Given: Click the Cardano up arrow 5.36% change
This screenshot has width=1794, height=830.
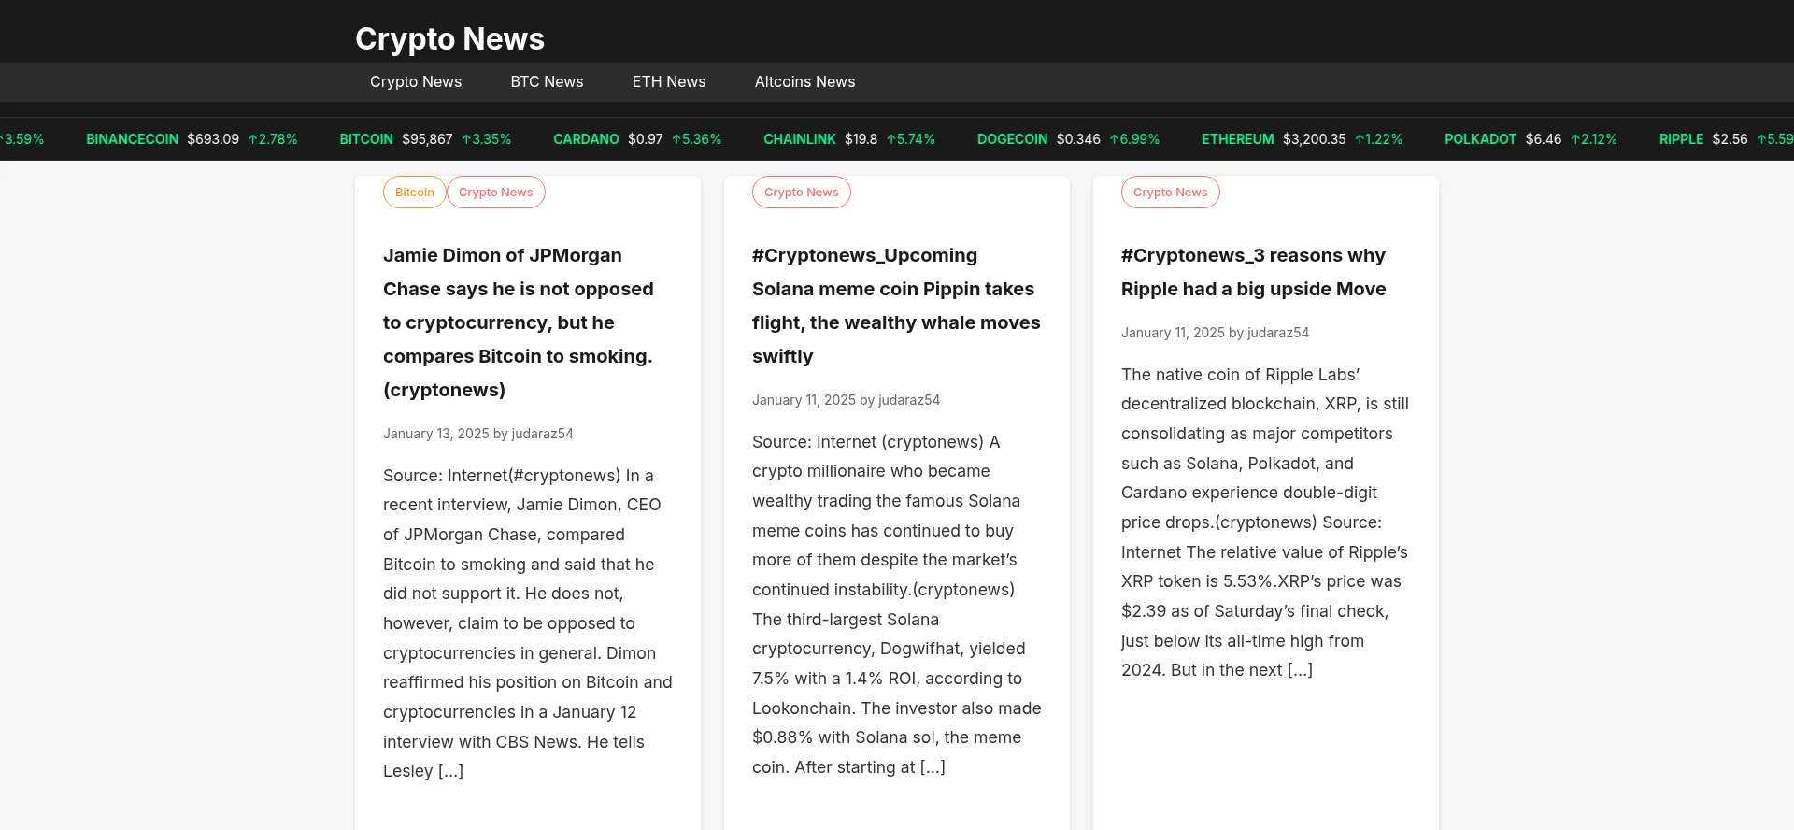Looking at the screenshot, I should [x=696, y=139].
